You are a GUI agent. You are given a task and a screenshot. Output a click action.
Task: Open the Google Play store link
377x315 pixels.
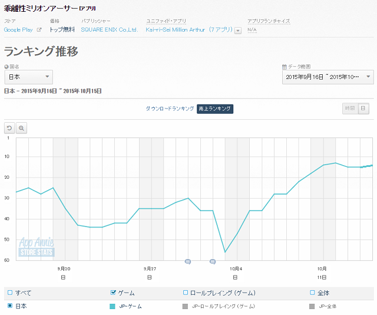click(18, 30)
